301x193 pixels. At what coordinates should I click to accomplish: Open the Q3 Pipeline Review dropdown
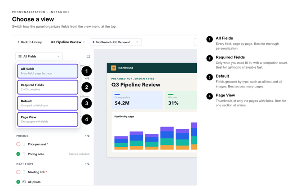click(x=68, y=42)
